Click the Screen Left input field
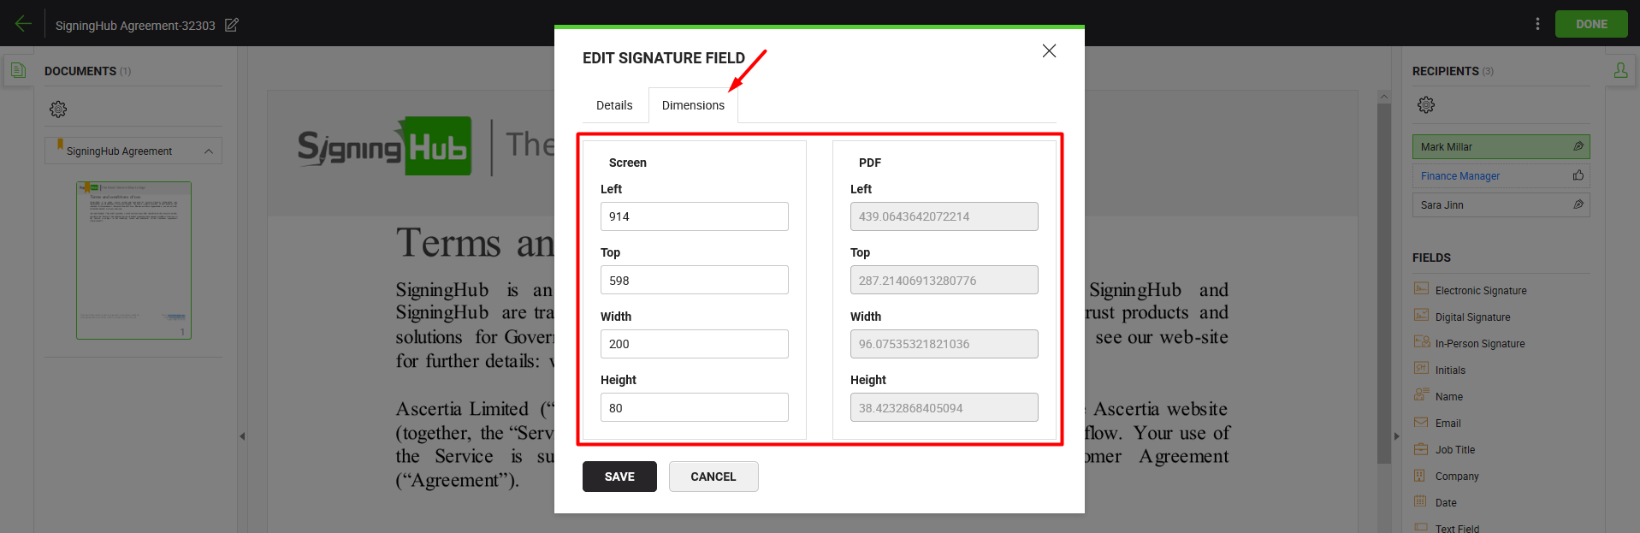The height and width of the screenshot is (533, 1640). point(694,216)
